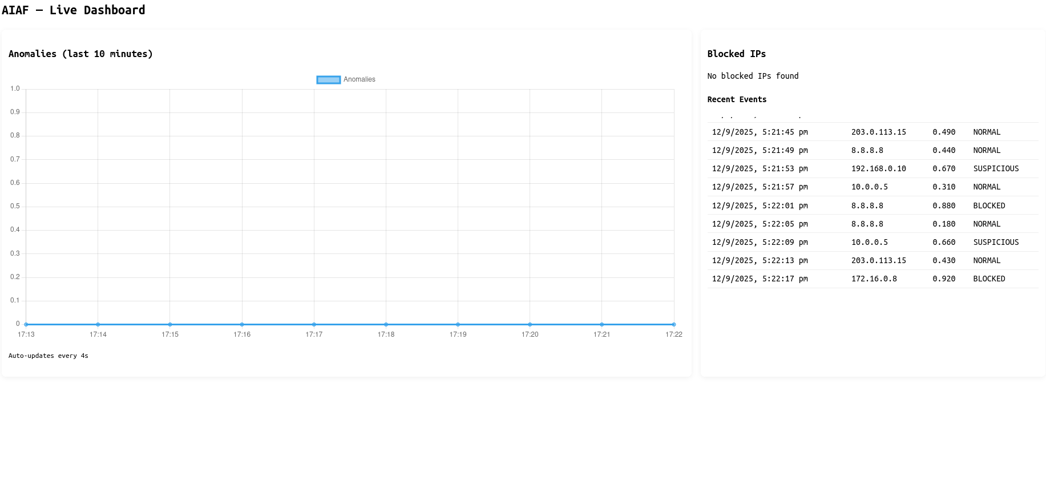This screenshot has height=504, width=1046.
Task: Click the 5:21:45 pm event timestamp
Action: pyautogui.click(x=760, y=132)
